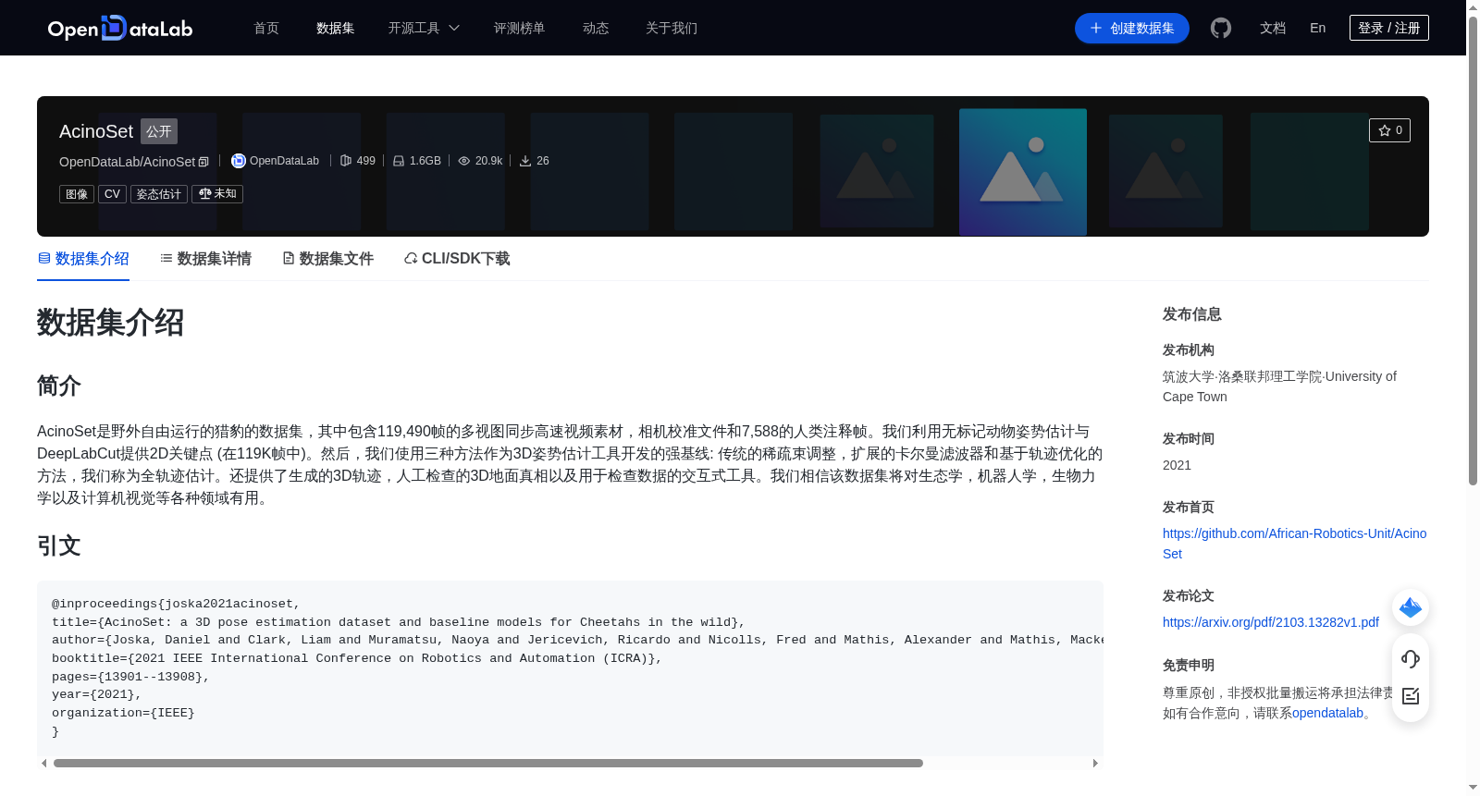Image resolution: width=1480 pixels, height=796 pixels.
Task: Select the 数据集介绍 tab
Action: point(83,259)
